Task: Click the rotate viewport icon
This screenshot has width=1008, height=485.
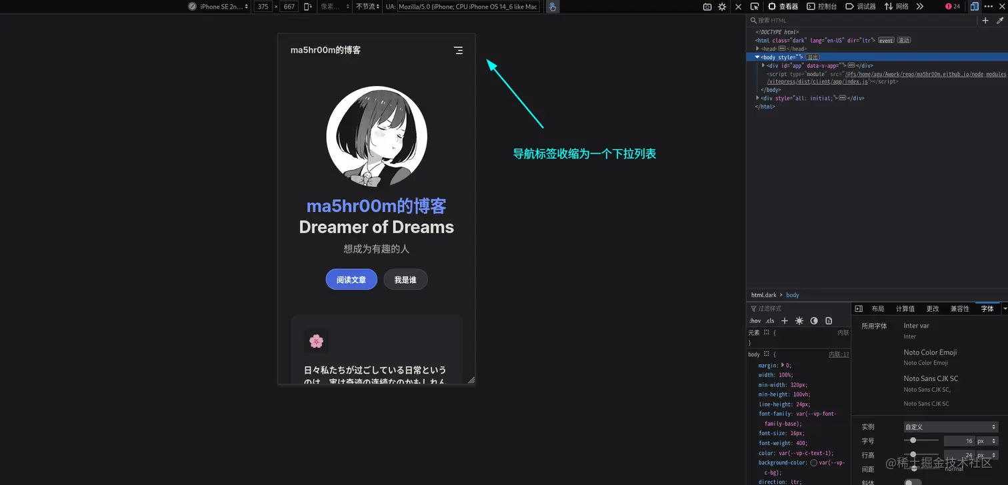Action: click(x=307, y=7)
